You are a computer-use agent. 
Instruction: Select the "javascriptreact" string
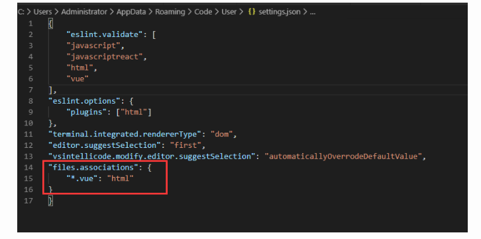coord(105,57)
